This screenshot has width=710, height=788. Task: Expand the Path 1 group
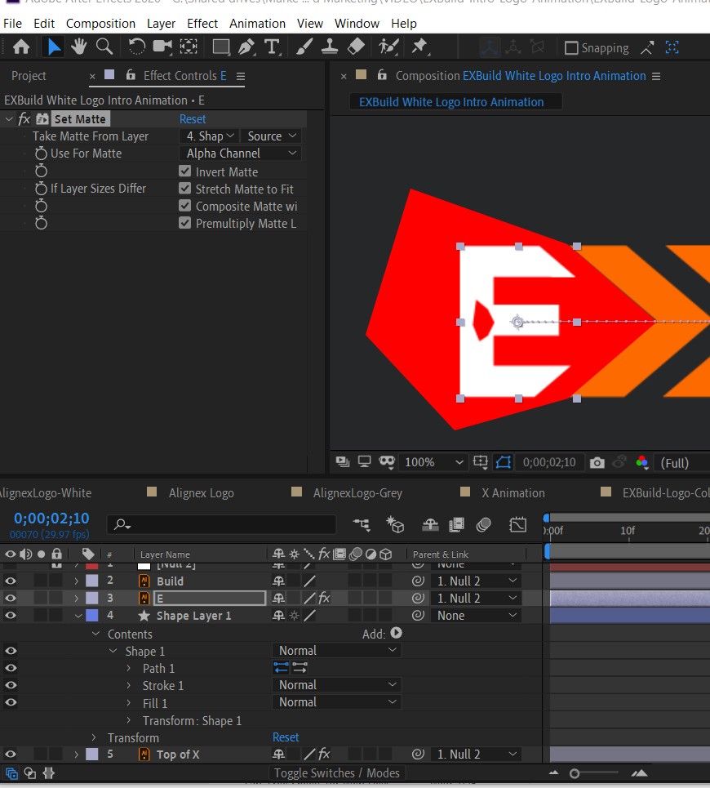pos(129,669)
